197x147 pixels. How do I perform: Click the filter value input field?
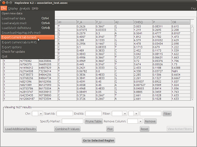click(150, 113)
